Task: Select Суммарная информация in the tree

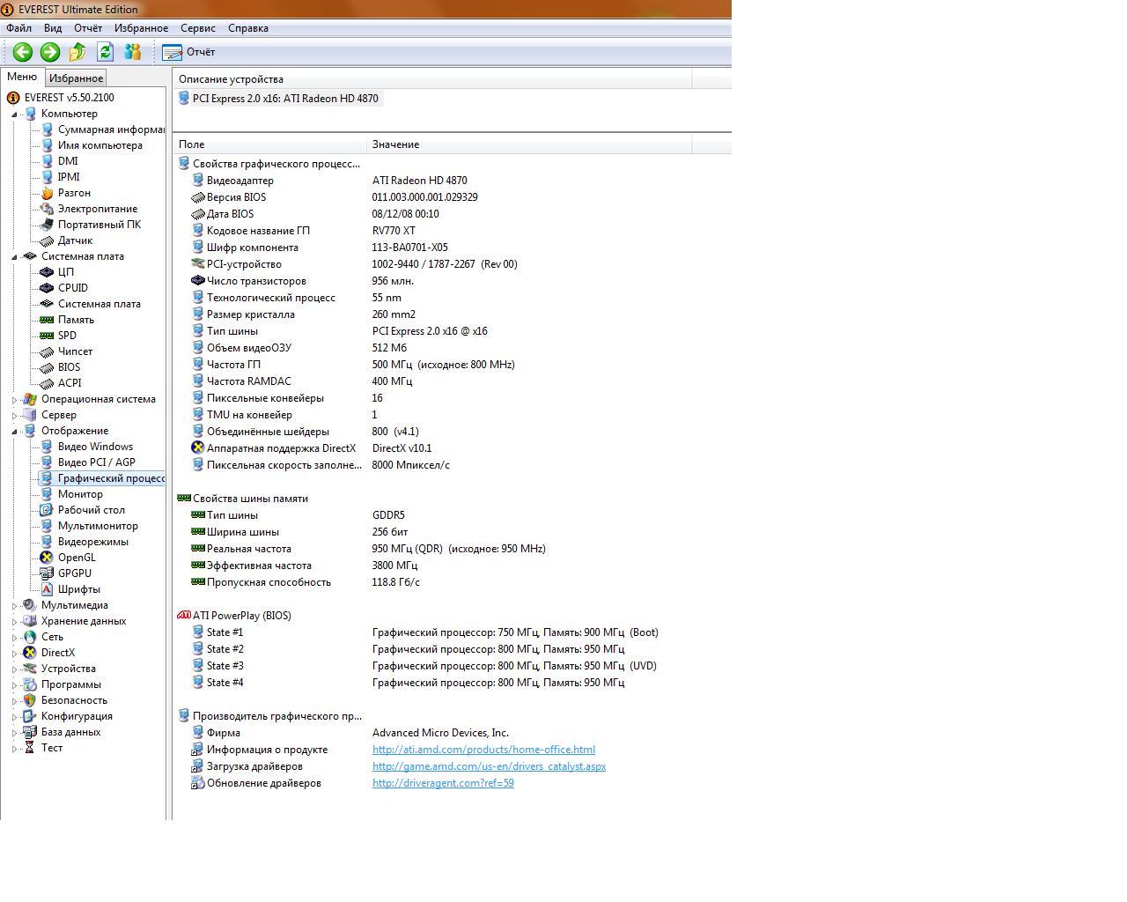Action: tap(111, 129)
